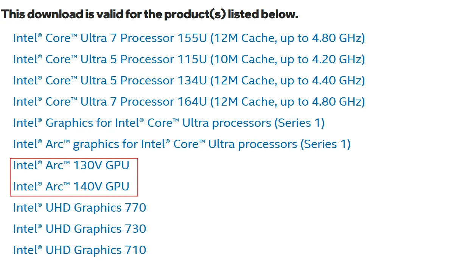The width and height of the screenshot is (454, 265).
Task: Open the highest-numbered UHD Graphics model link
Action: click(x=79, y=208)
